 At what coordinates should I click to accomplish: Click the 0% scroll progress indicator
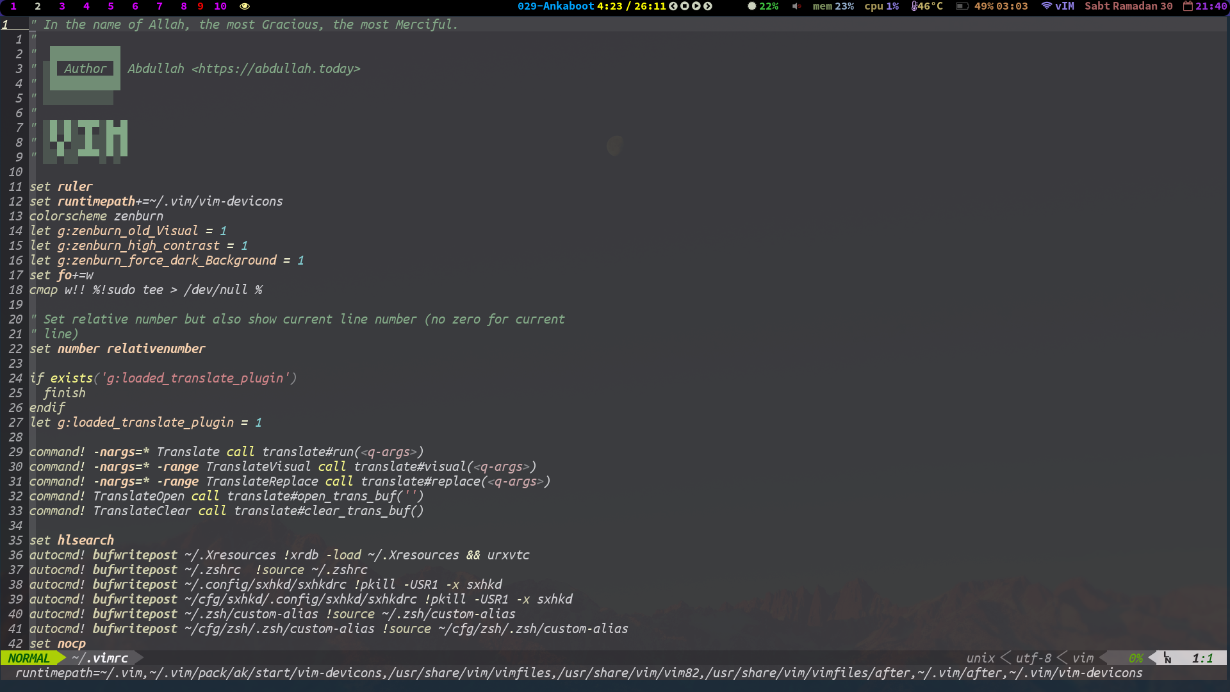pos(1136,658)
